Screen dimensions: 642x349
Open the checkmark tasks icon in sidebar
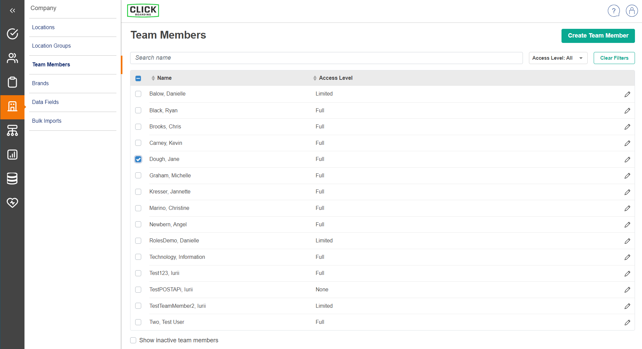[x=12, y=34]
